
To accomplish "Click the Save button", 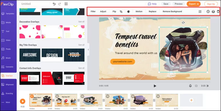I will click(166, 4).
